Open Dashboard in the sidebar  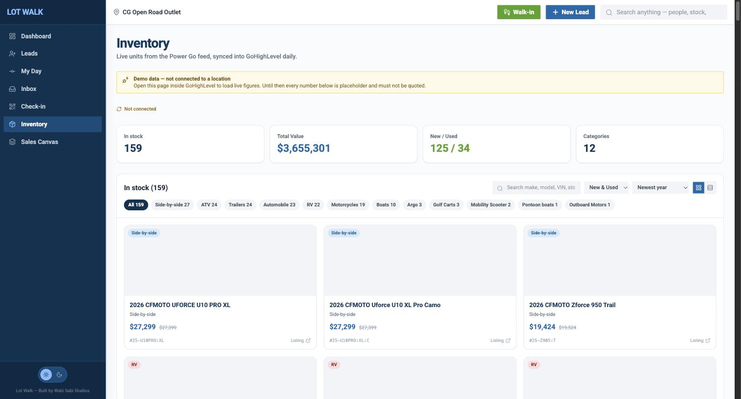point(53,36)
